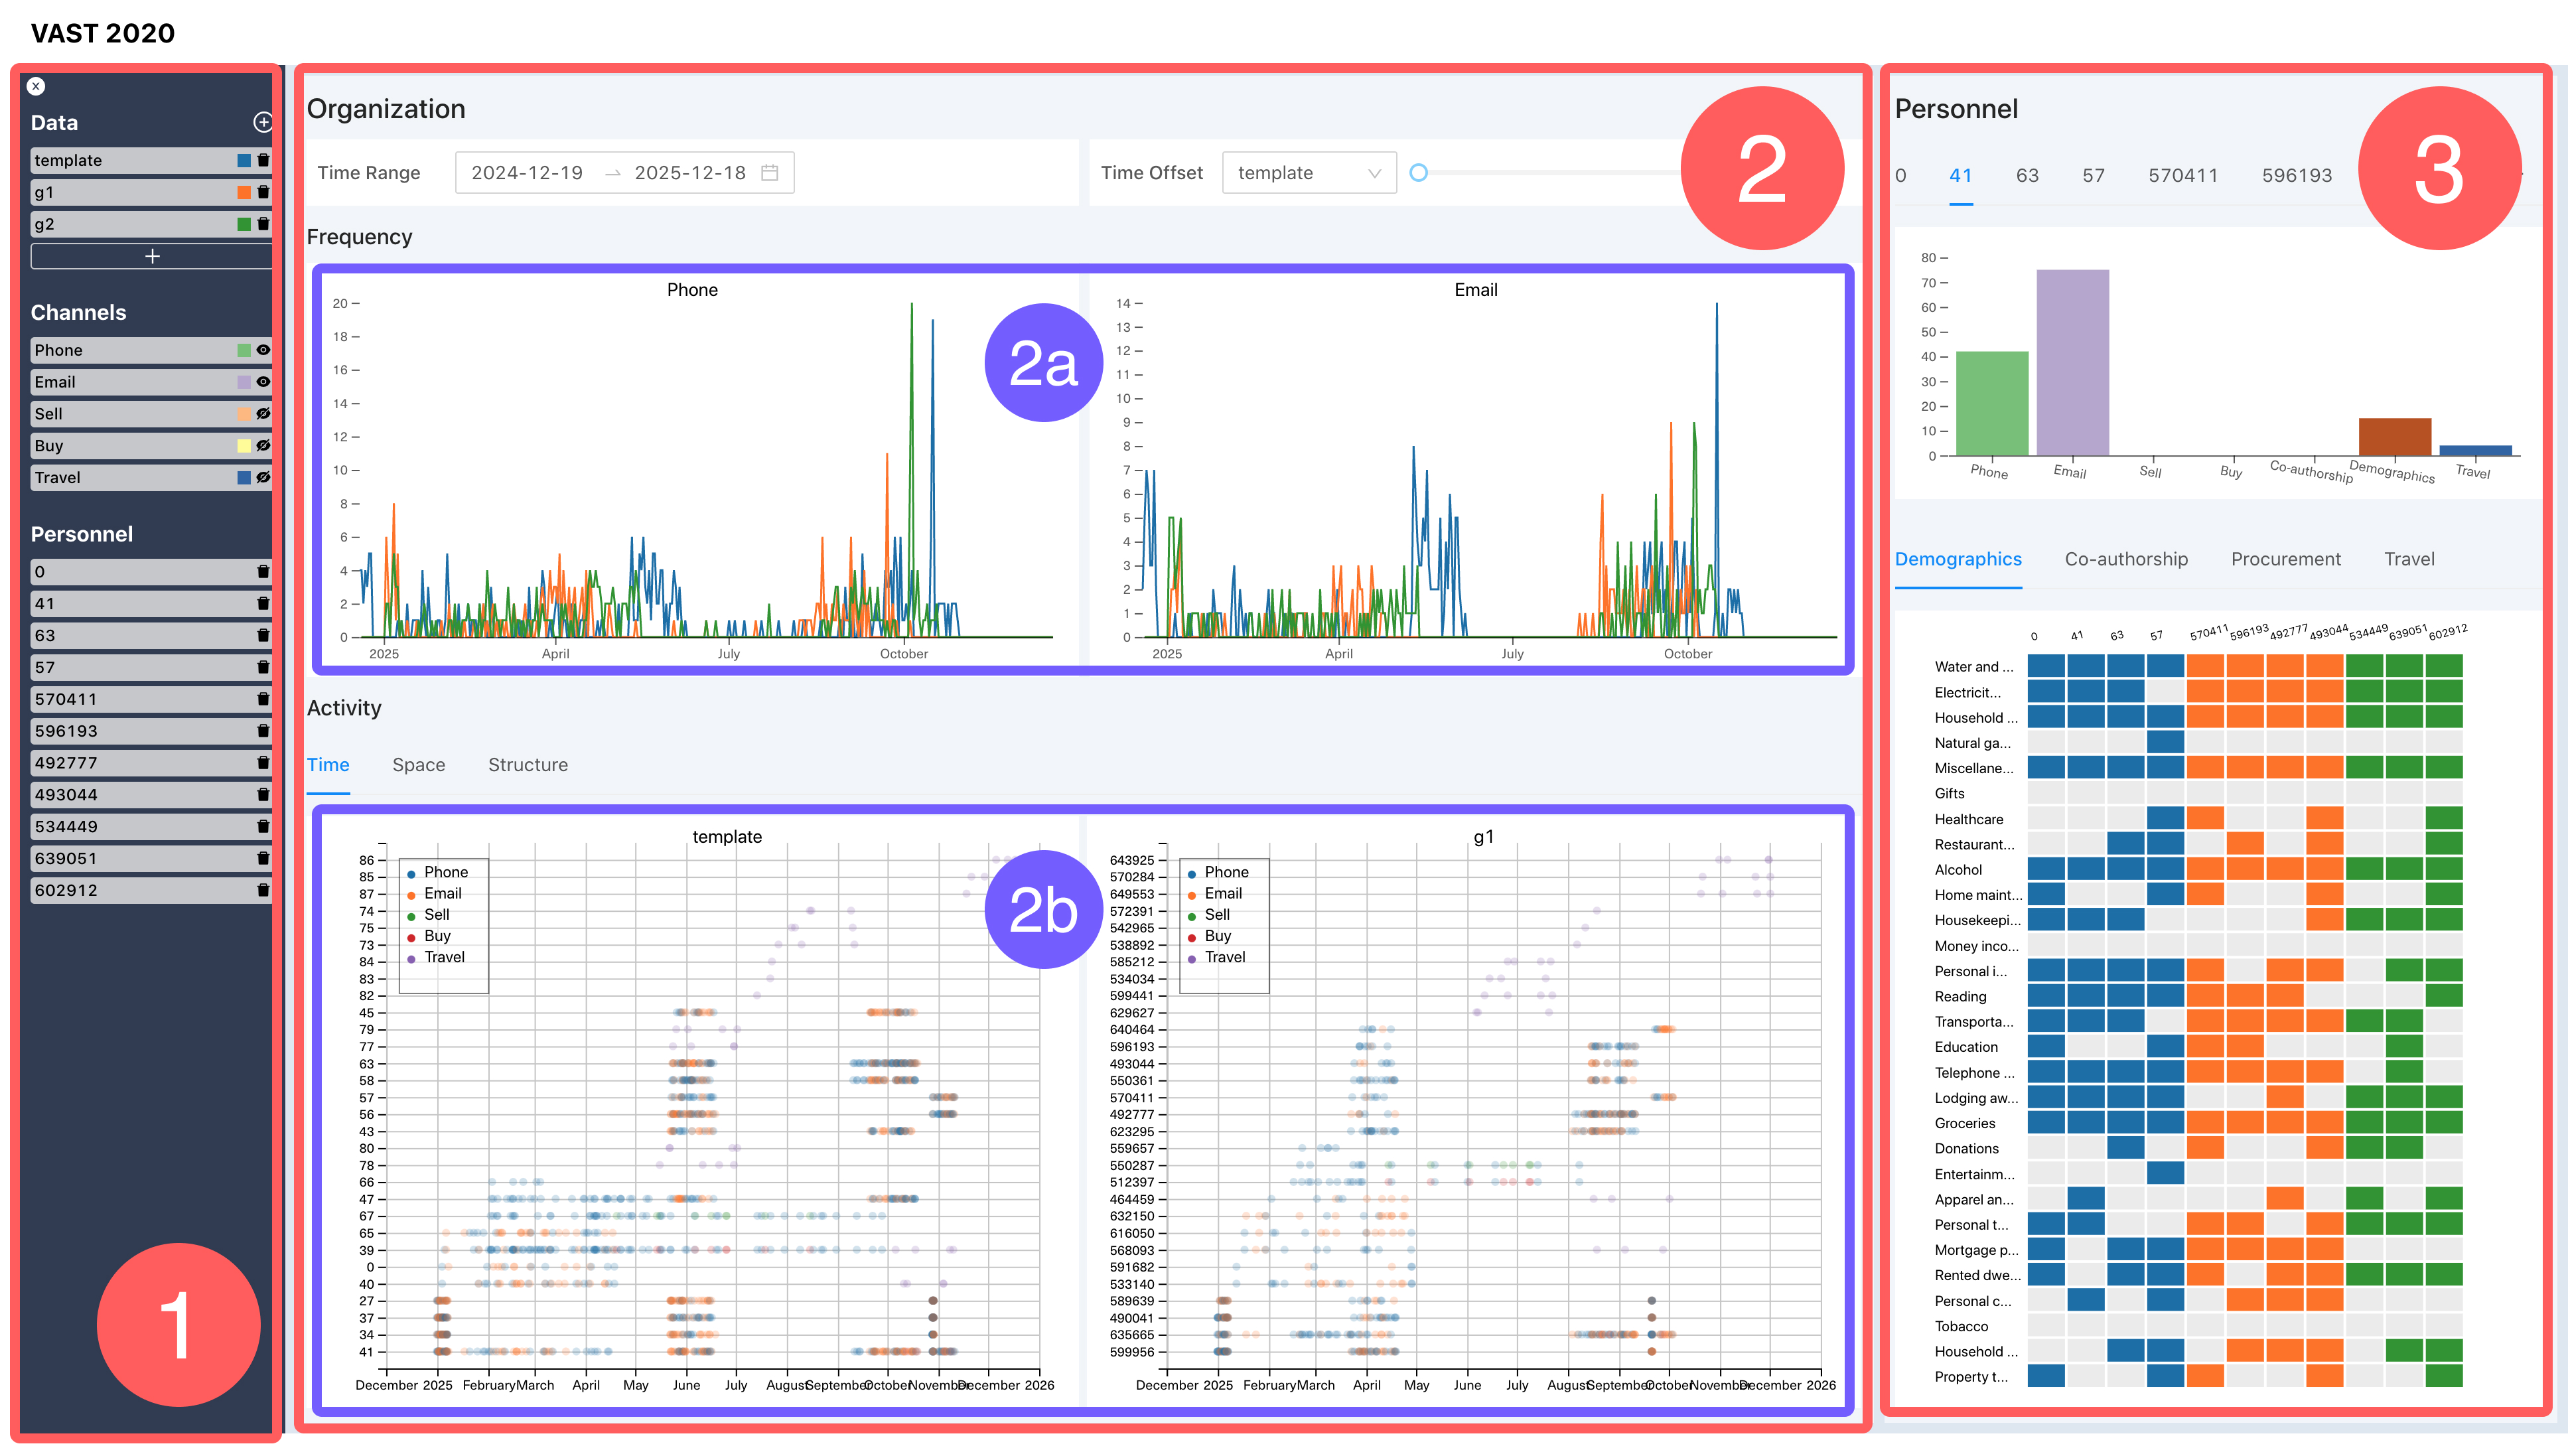This screenshot has height=1456, width=2568.
Task: Click the wide plus button under g2
Action: 152,256
